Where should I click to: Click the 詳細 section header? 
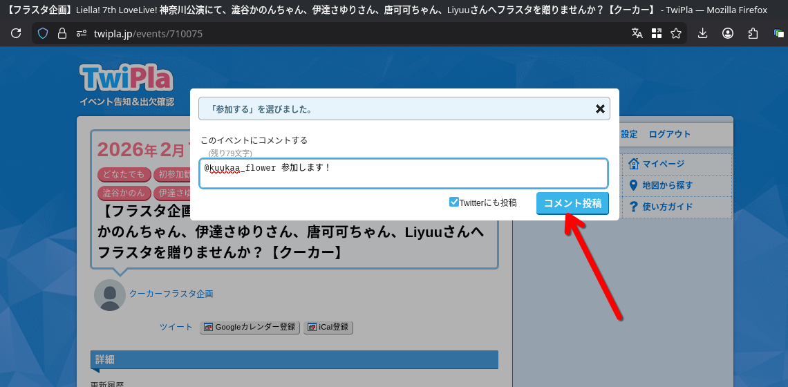coord(294,360)
